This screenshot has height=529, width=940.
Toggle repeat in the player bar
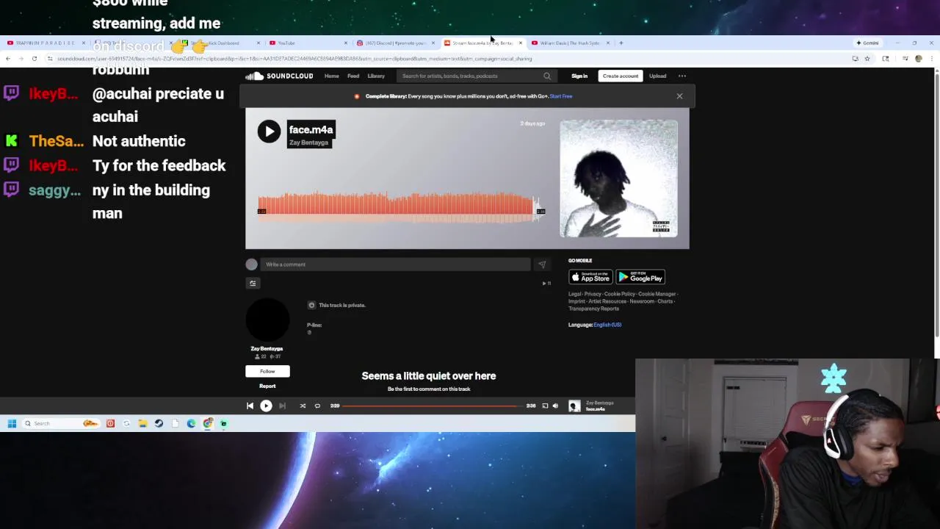point(317,406)
